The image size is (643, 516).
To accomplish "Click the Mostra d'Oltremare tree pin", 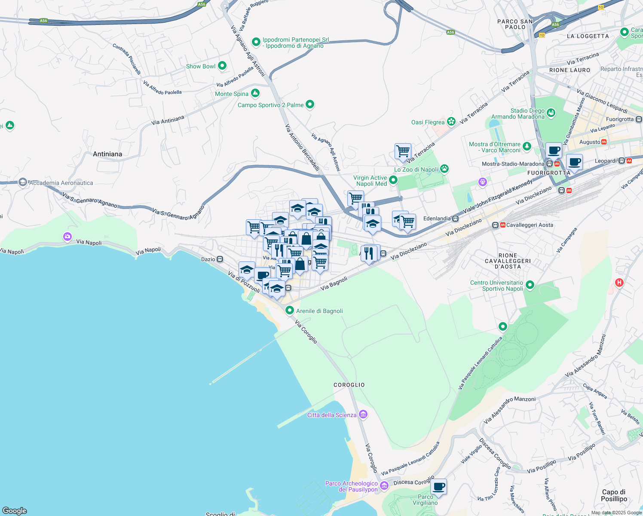I will pyautogui.click(x=527, y=147).
